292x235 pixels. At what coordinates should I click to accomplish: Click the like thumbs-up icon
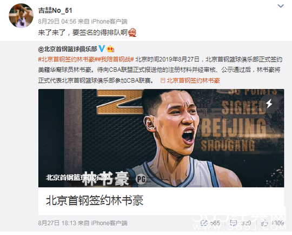(264, 223)
